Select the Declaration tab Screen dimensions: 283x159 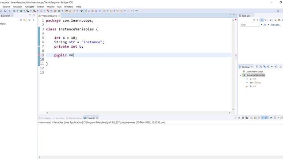click(74, 118)
